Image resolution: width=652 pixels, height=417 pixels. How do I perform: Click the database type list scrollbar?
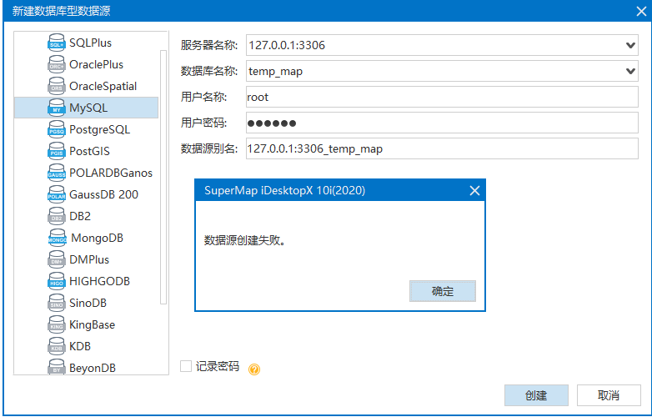pos(163,178)
